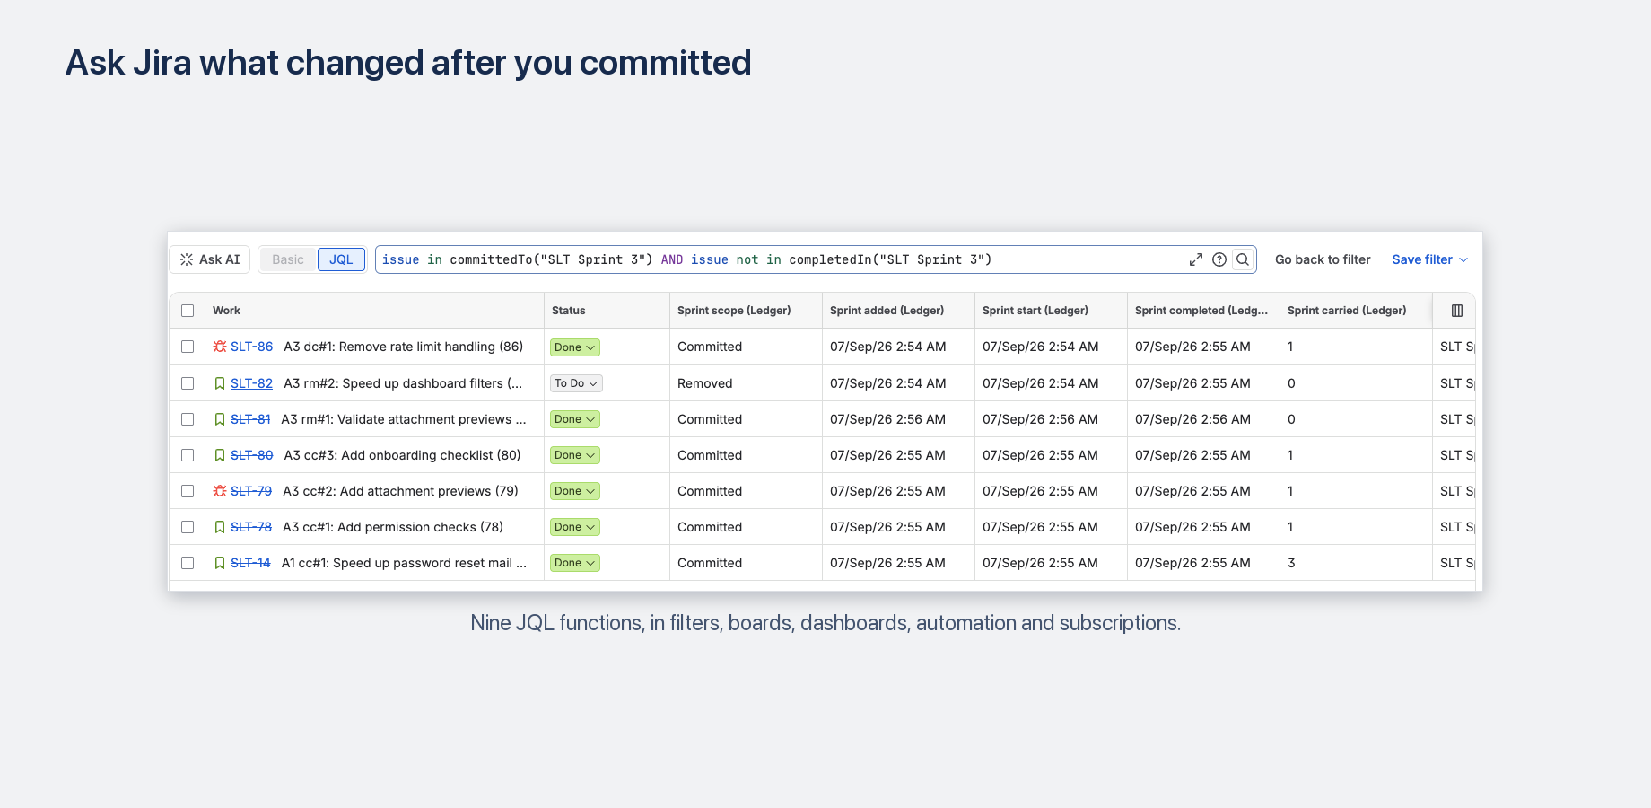This screenshot has width=1651, height=808.
Task: Click the story bookmark icon for SLT-80
Action: point(220,455)
